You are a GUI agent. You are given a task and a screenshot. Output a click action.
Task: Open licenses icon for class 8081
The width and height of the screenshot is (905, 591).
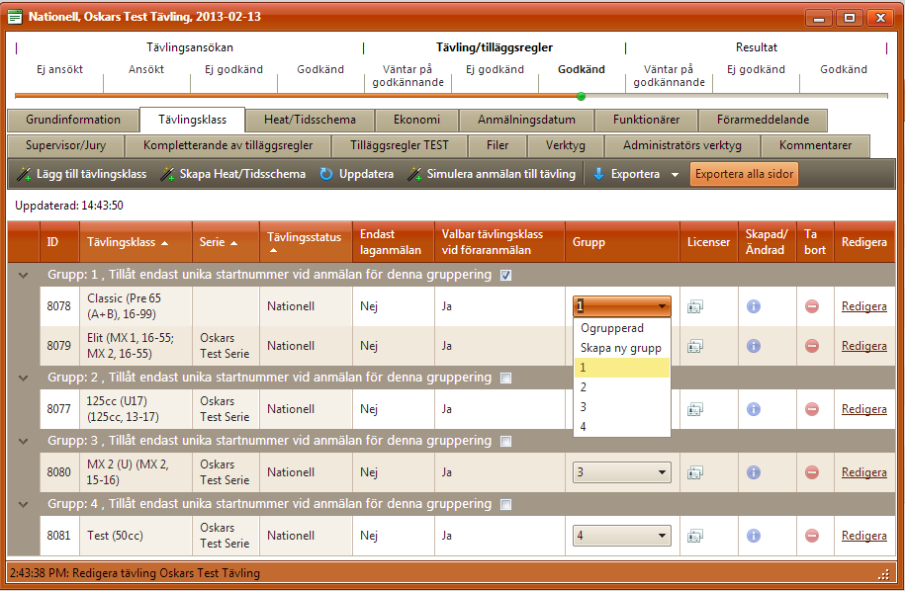click(x=695, y=537)
